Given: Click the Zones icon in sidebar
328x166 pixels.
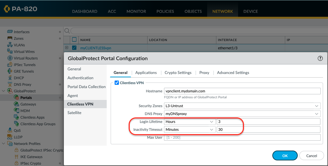Looking at the screenshot, I should pos(10,38).
